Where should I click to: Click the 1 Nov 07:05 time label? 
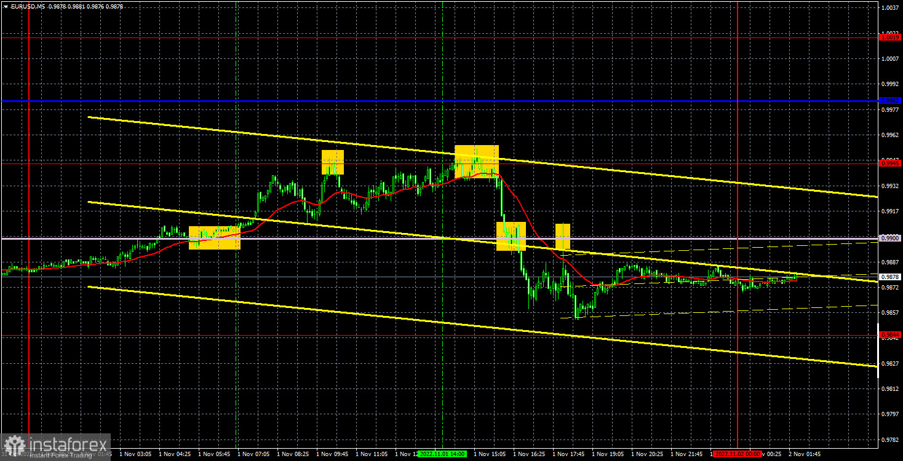(253, 454)
